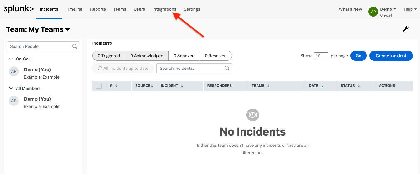Image resolution: width=420 pixels, height=174 pixels.
Task: Switch to the Timeline tab
Action: coord(74,9)
